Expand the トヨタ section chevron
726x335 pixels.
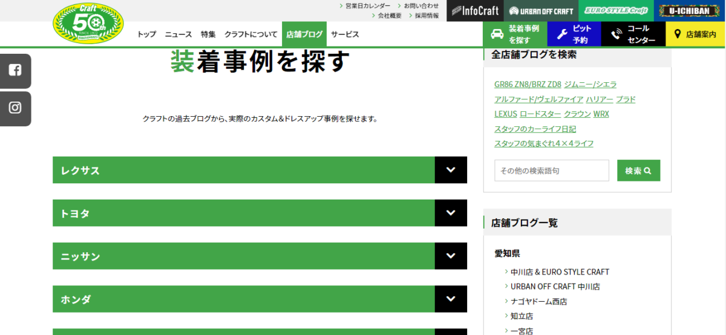[x=451, y=213]
